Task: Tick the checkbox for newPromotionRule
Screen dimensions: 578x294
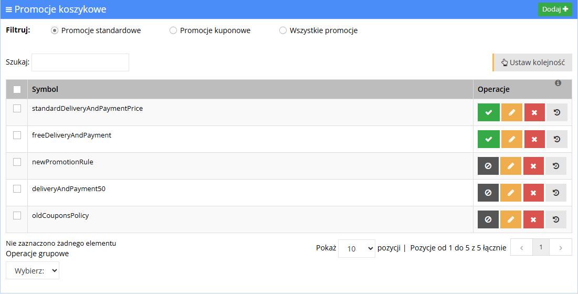Action: pos(17,162)
